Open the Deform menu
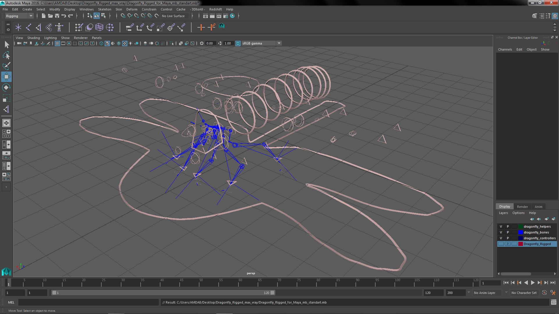Screen dimensions: 559x314 pyautogui.click(x=132, y=9)
